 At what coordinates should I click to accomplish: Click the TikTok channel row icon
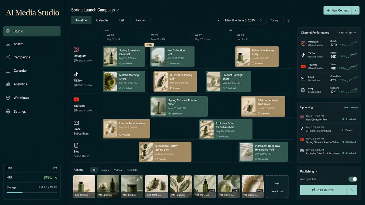76,74
